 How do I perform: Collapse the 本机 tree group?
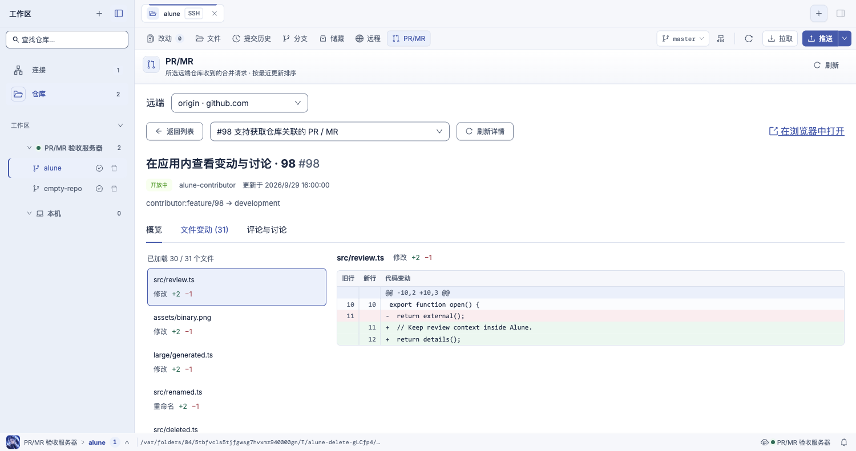pyautogui.click(x=30, y=213)
